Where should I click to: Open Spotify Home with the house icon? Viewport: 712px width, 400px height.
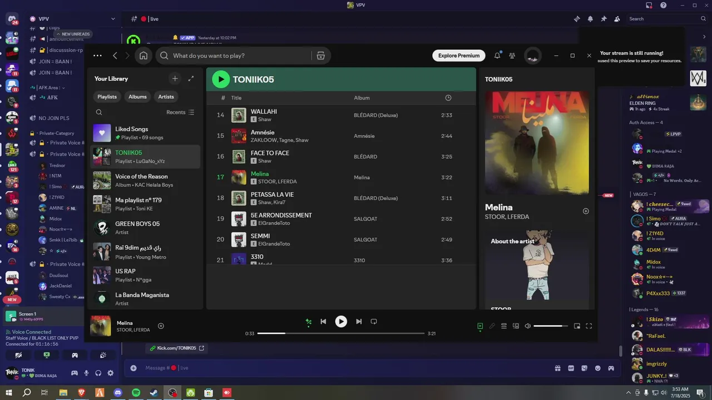coord(144,56)
